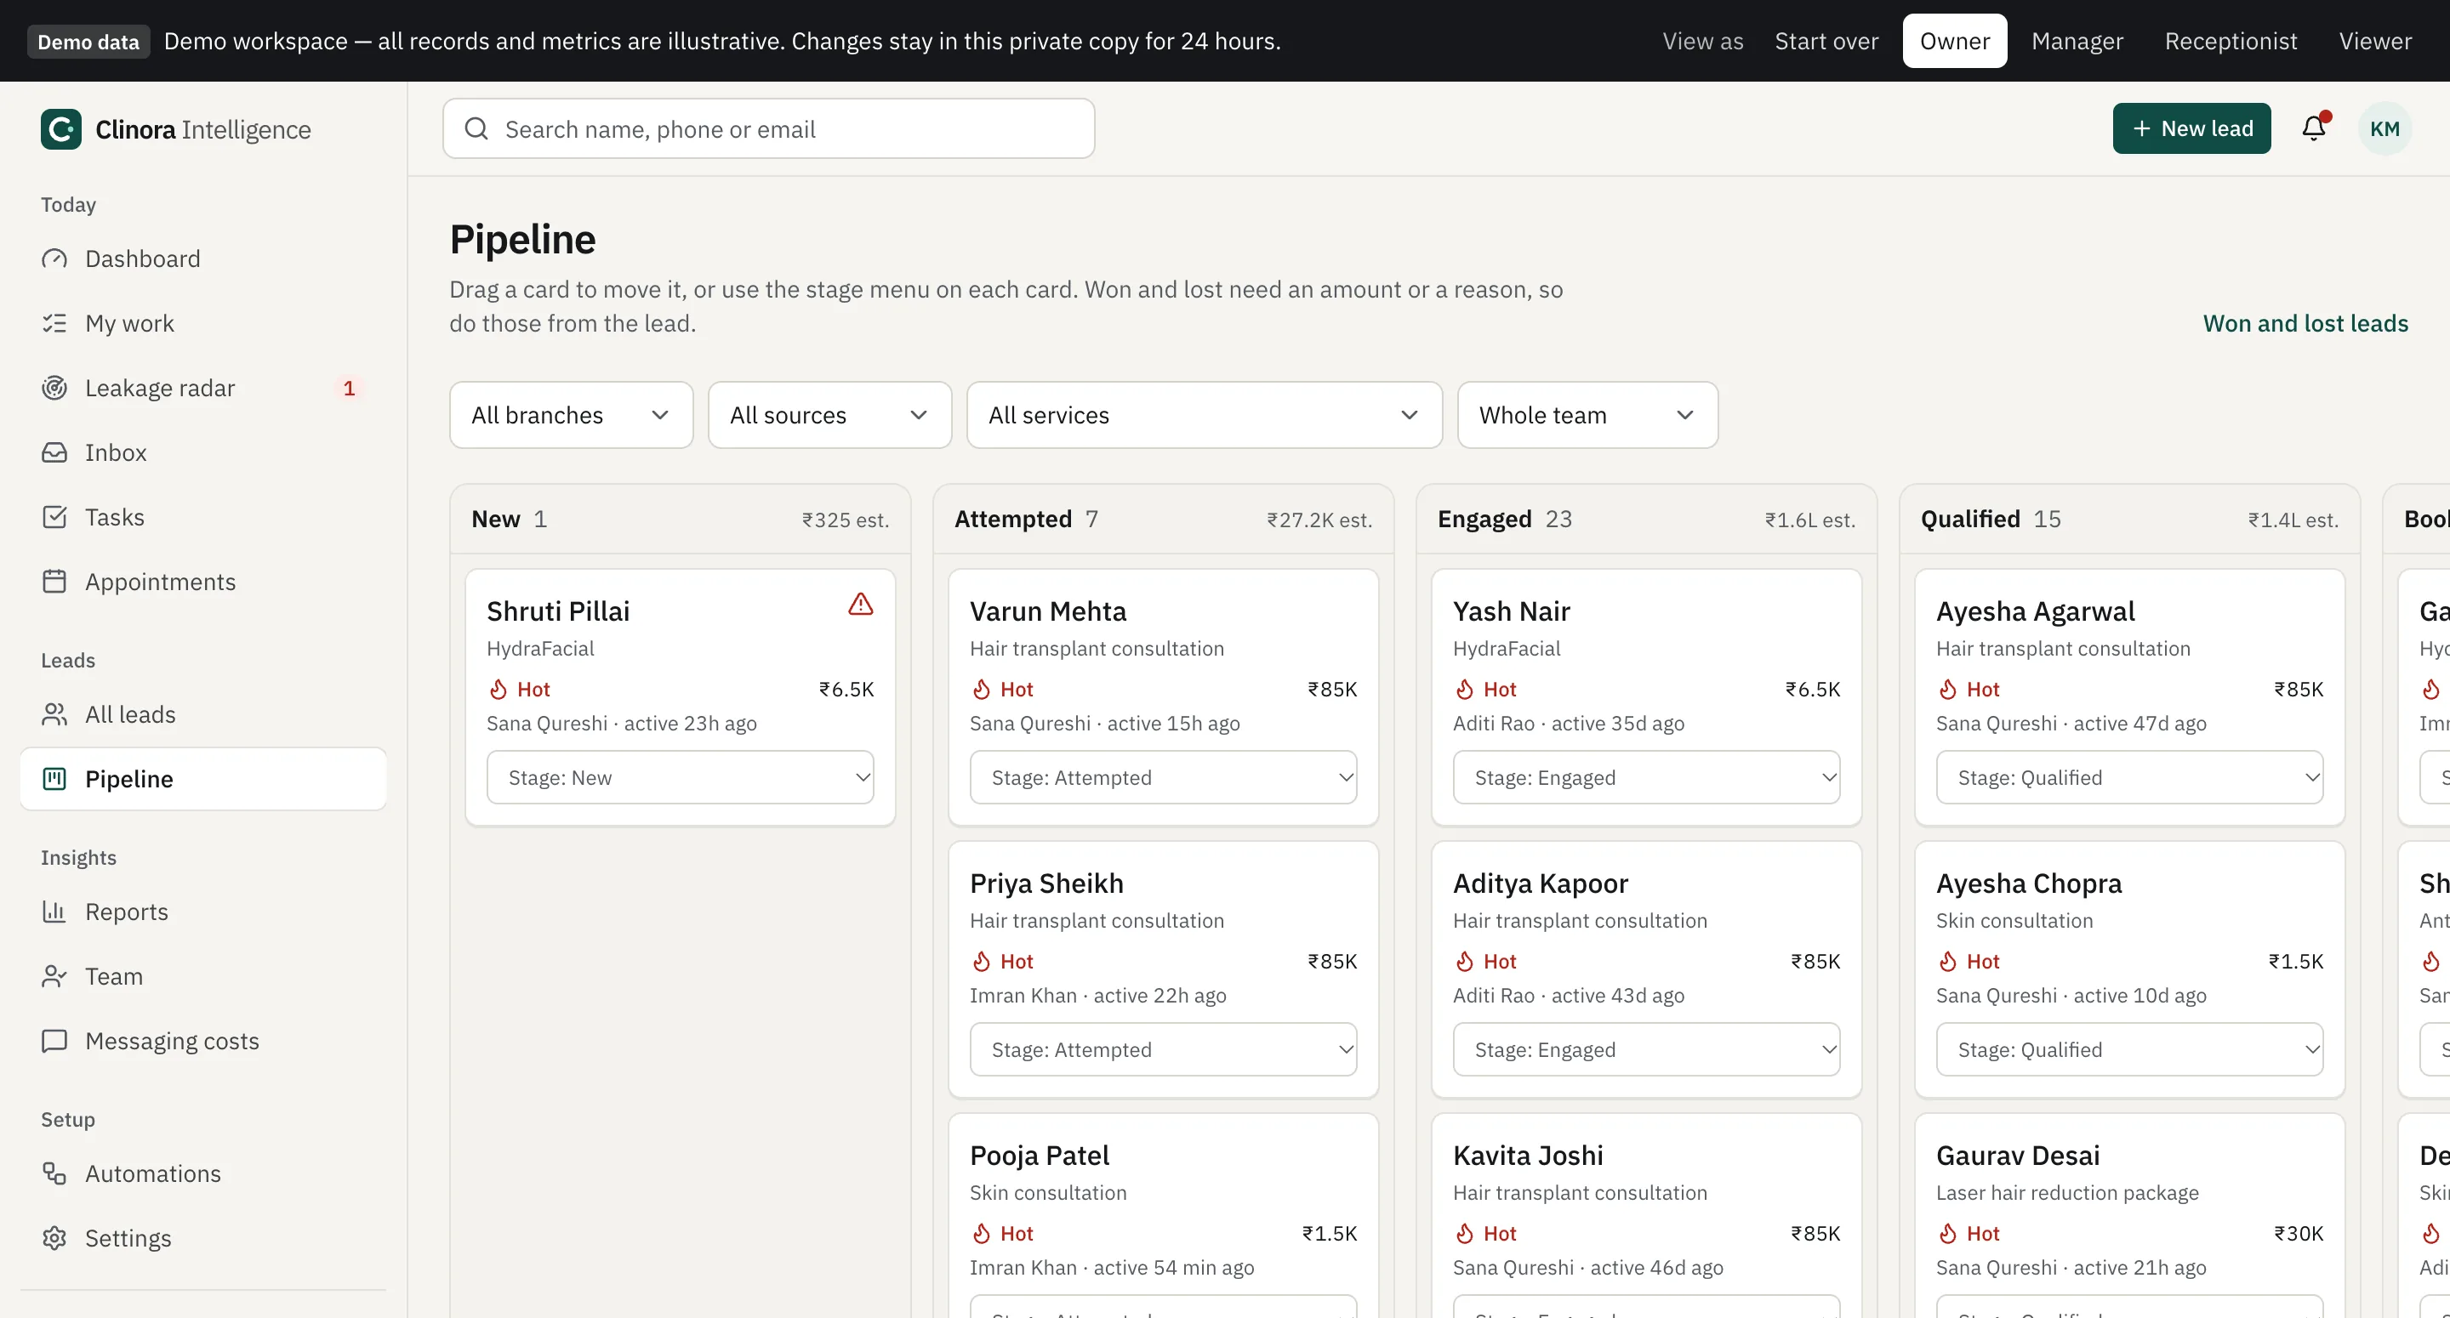Click the Inbox tray icon
The image size is (2450, 1318).
(x=54, y=452)
